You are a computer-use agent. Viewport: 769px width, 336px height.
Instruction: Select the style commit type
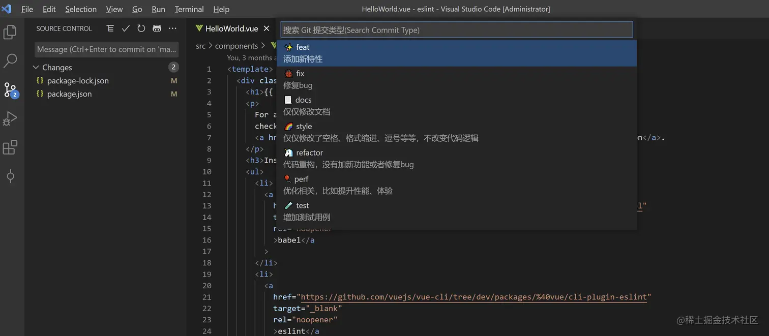(457, 133)
